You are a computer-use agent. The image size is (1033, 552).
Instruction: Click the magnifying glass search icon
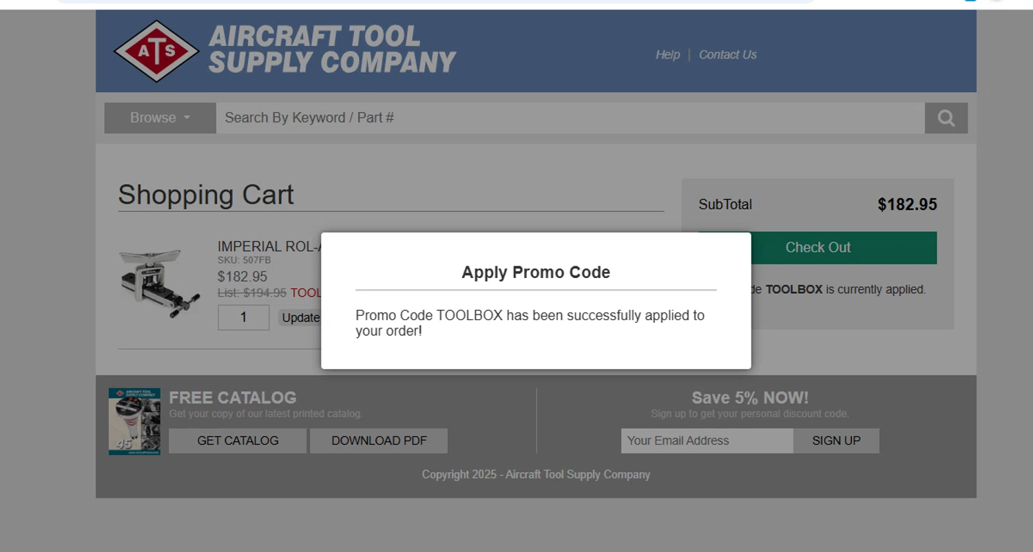tap(946, 118)
